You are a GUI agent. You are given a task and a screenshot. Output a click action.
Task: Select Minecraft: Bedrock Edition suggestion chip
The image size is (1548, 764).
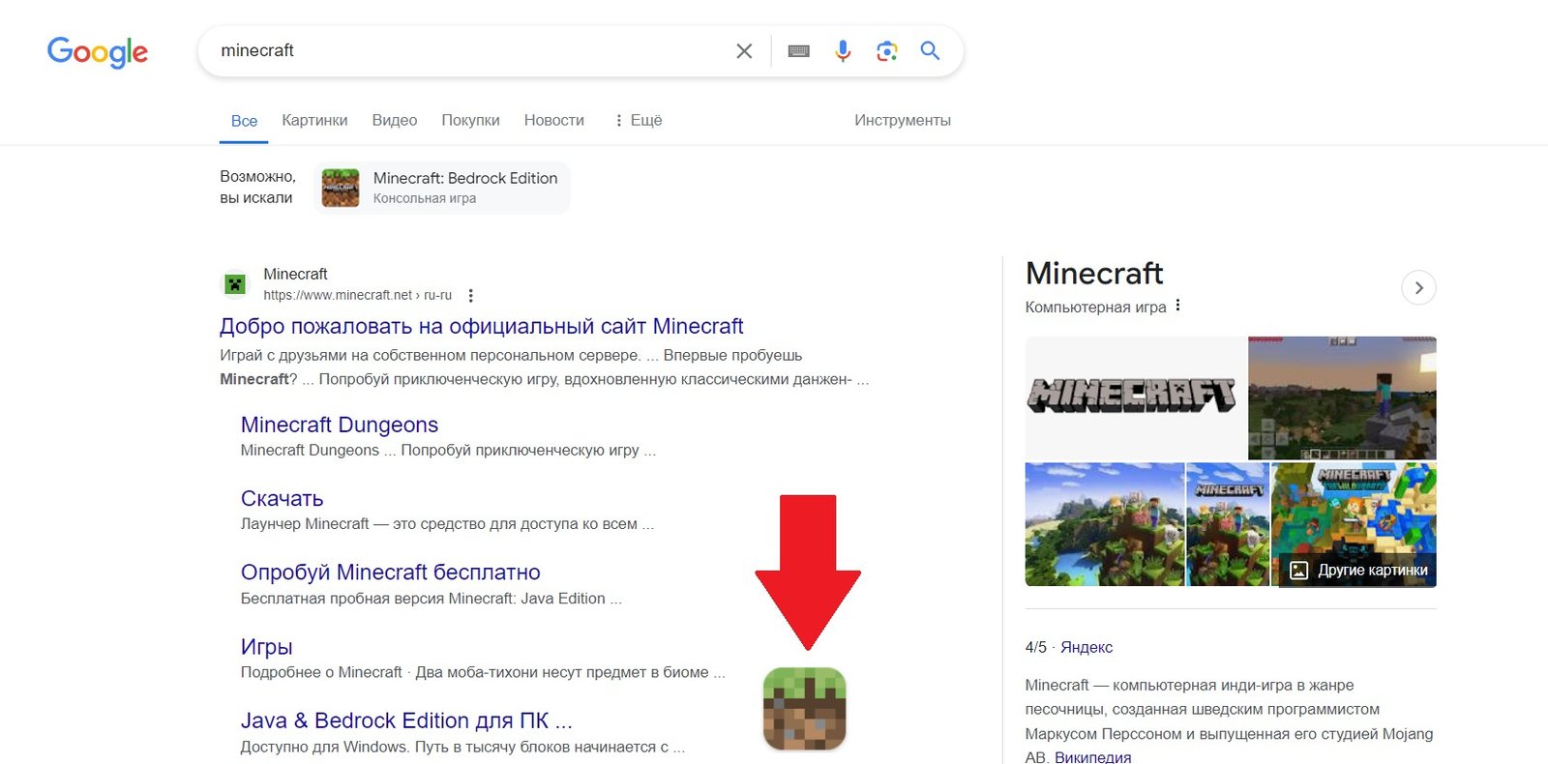tap(442, 188)
